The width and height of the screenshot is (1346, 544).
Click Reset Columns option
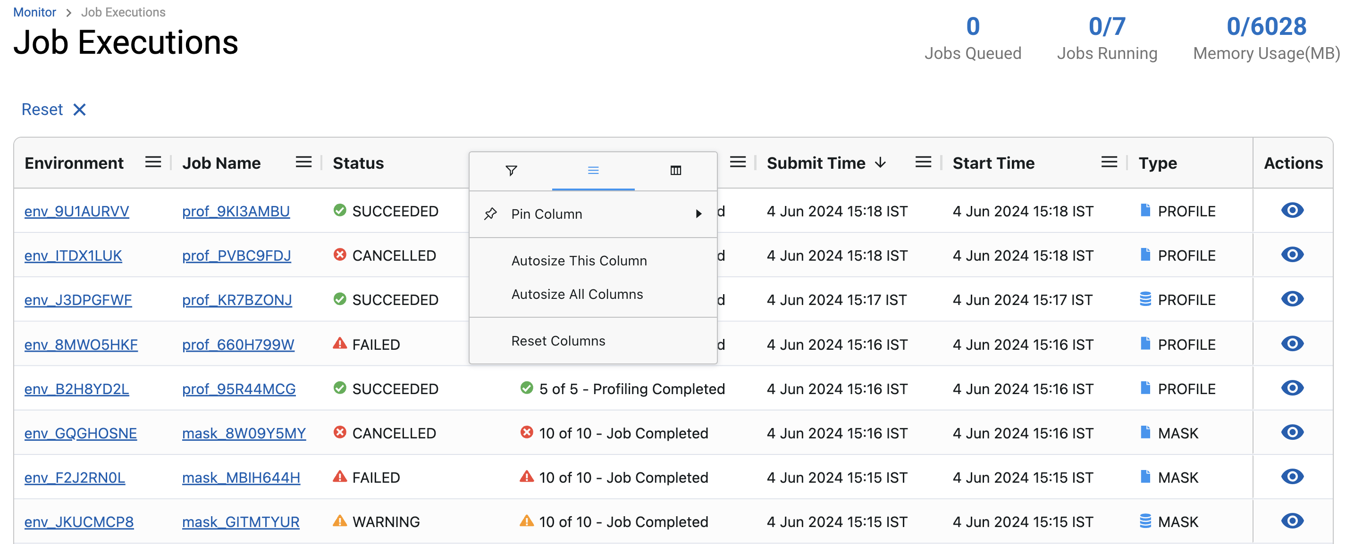[x=557, y=340]
